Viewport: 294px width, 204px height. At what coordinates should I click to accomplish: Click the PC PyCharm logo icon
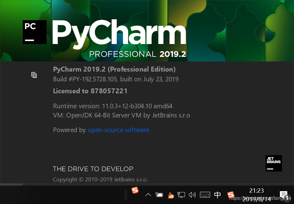pos(35,32)
